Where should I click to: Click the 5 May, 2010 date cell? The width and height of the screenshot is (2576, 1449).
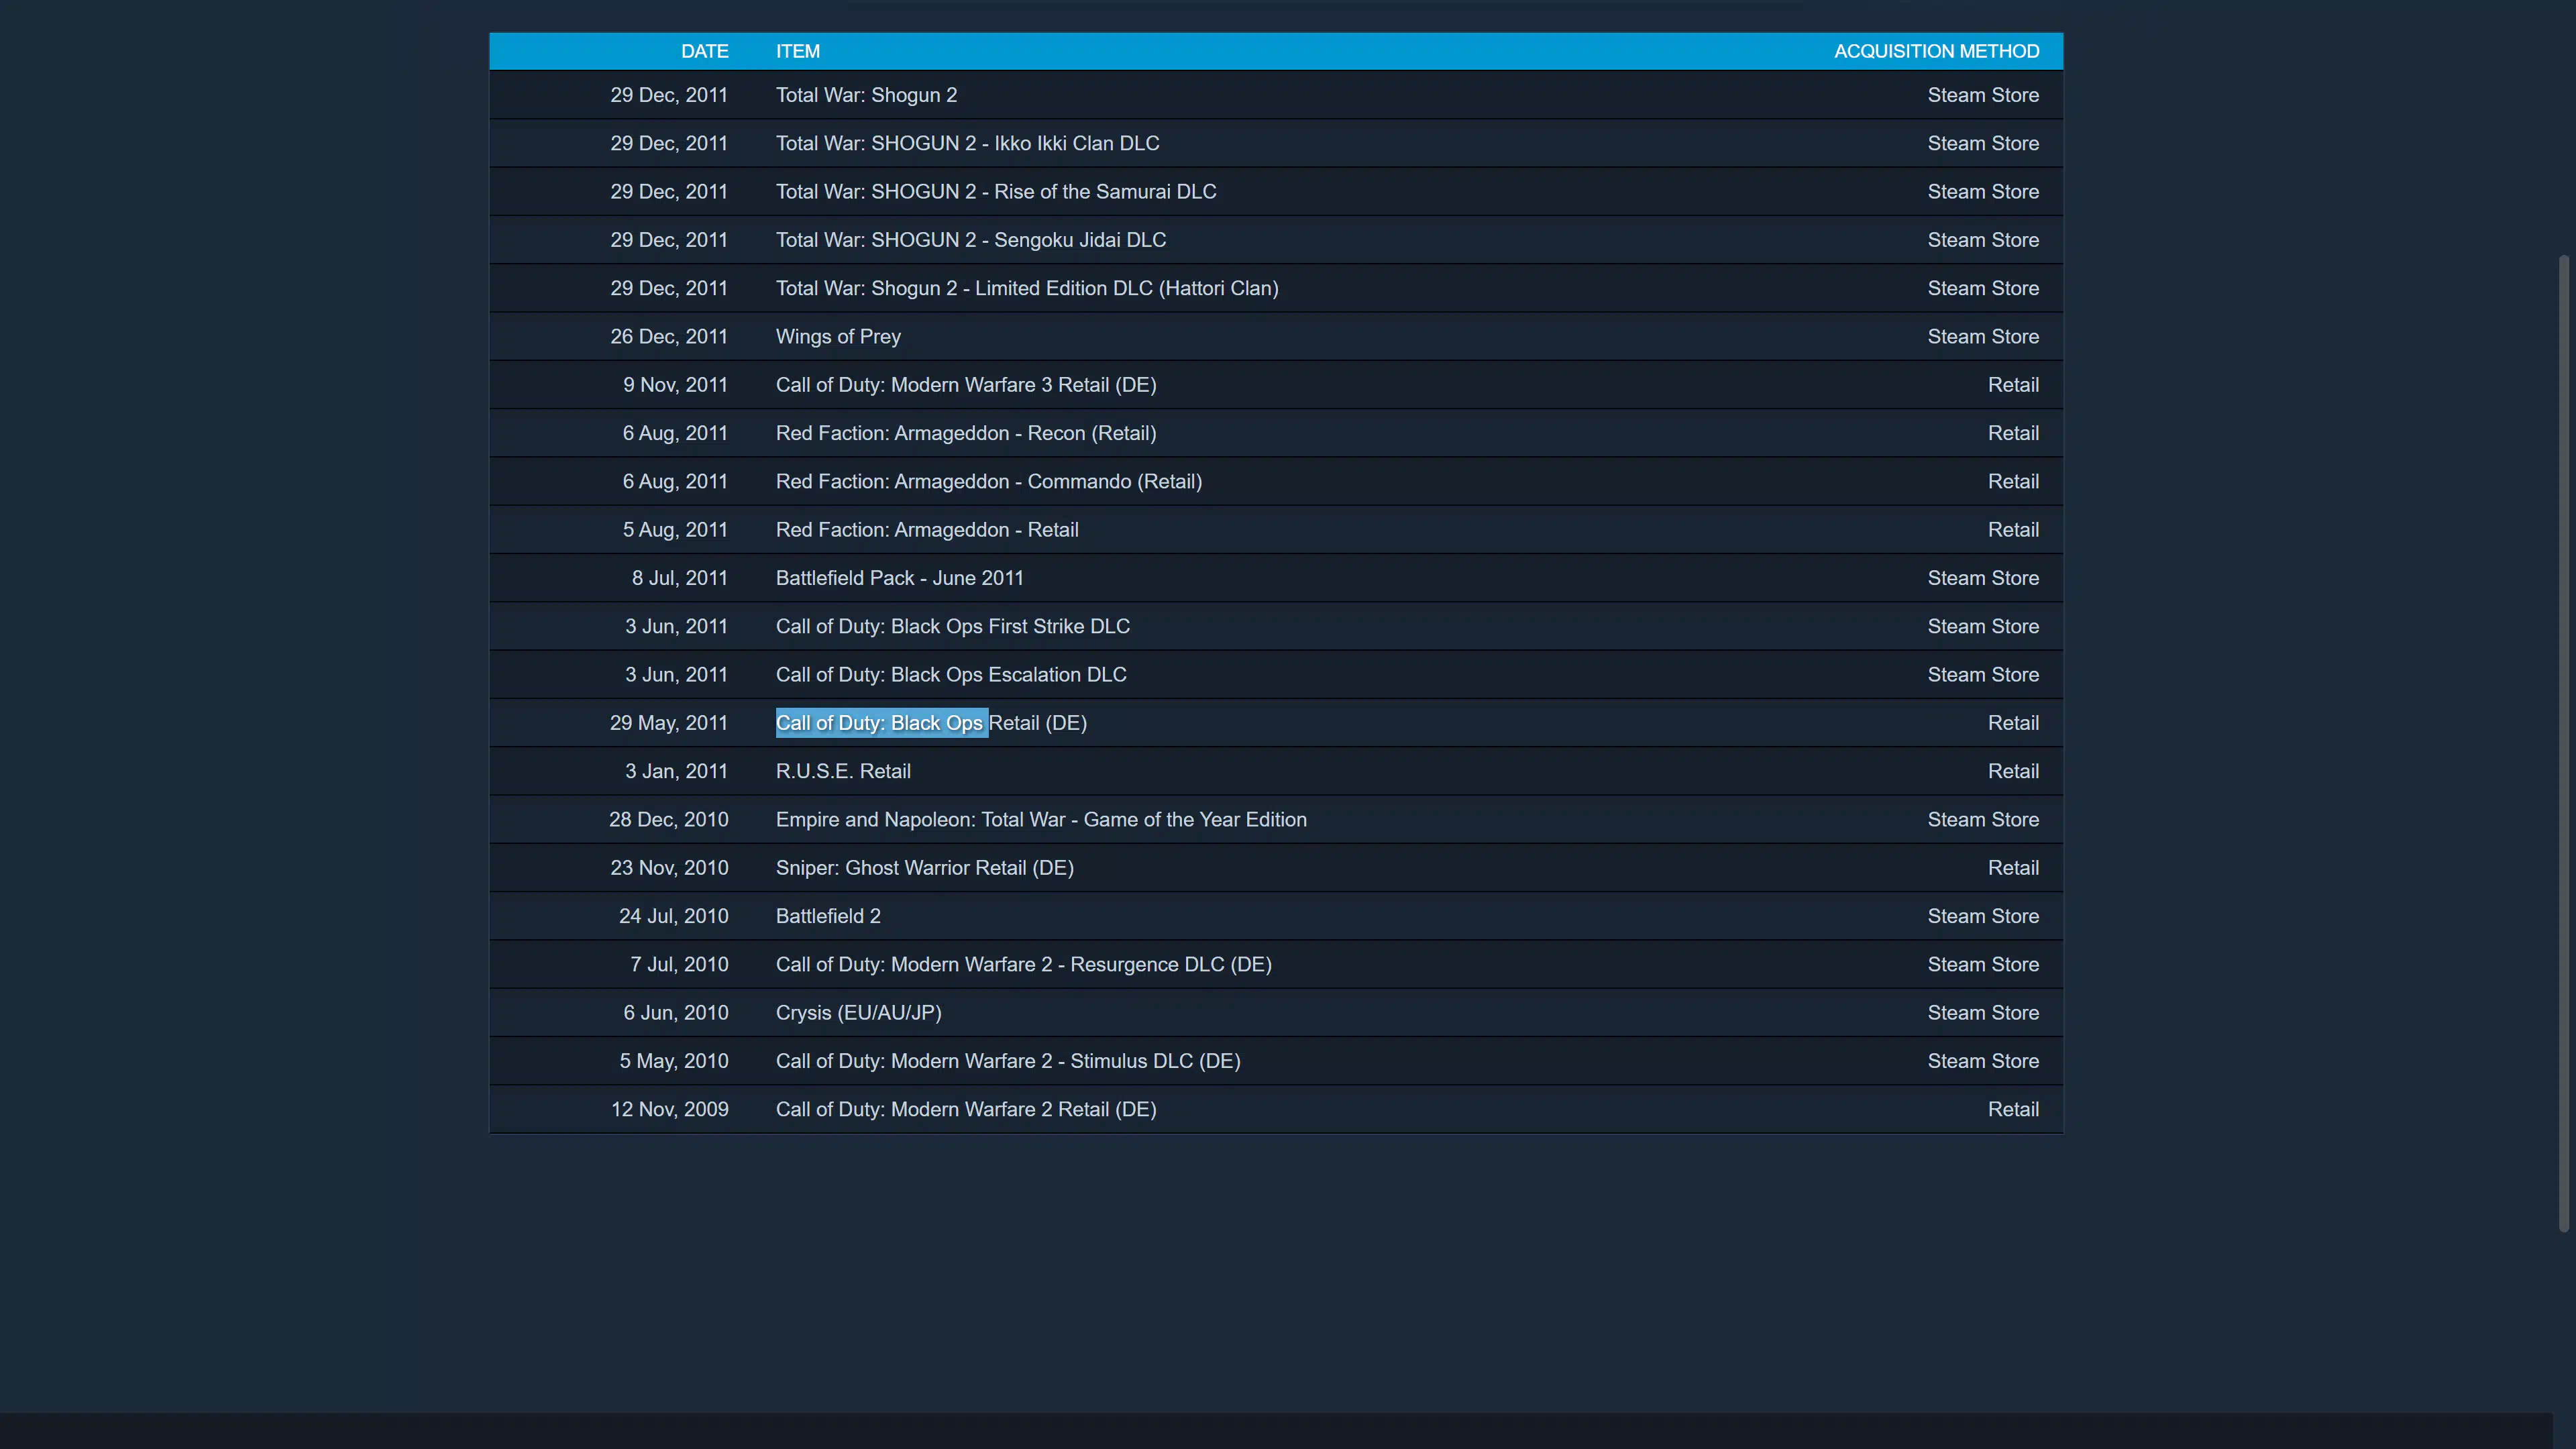(x=674, y=1061)
